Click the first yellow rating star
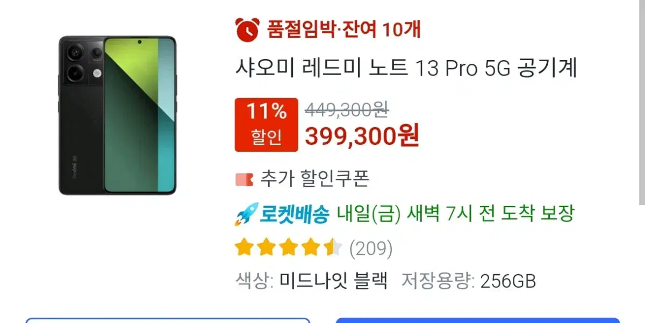This screenshot has width=645, height=323. [245, 248]
